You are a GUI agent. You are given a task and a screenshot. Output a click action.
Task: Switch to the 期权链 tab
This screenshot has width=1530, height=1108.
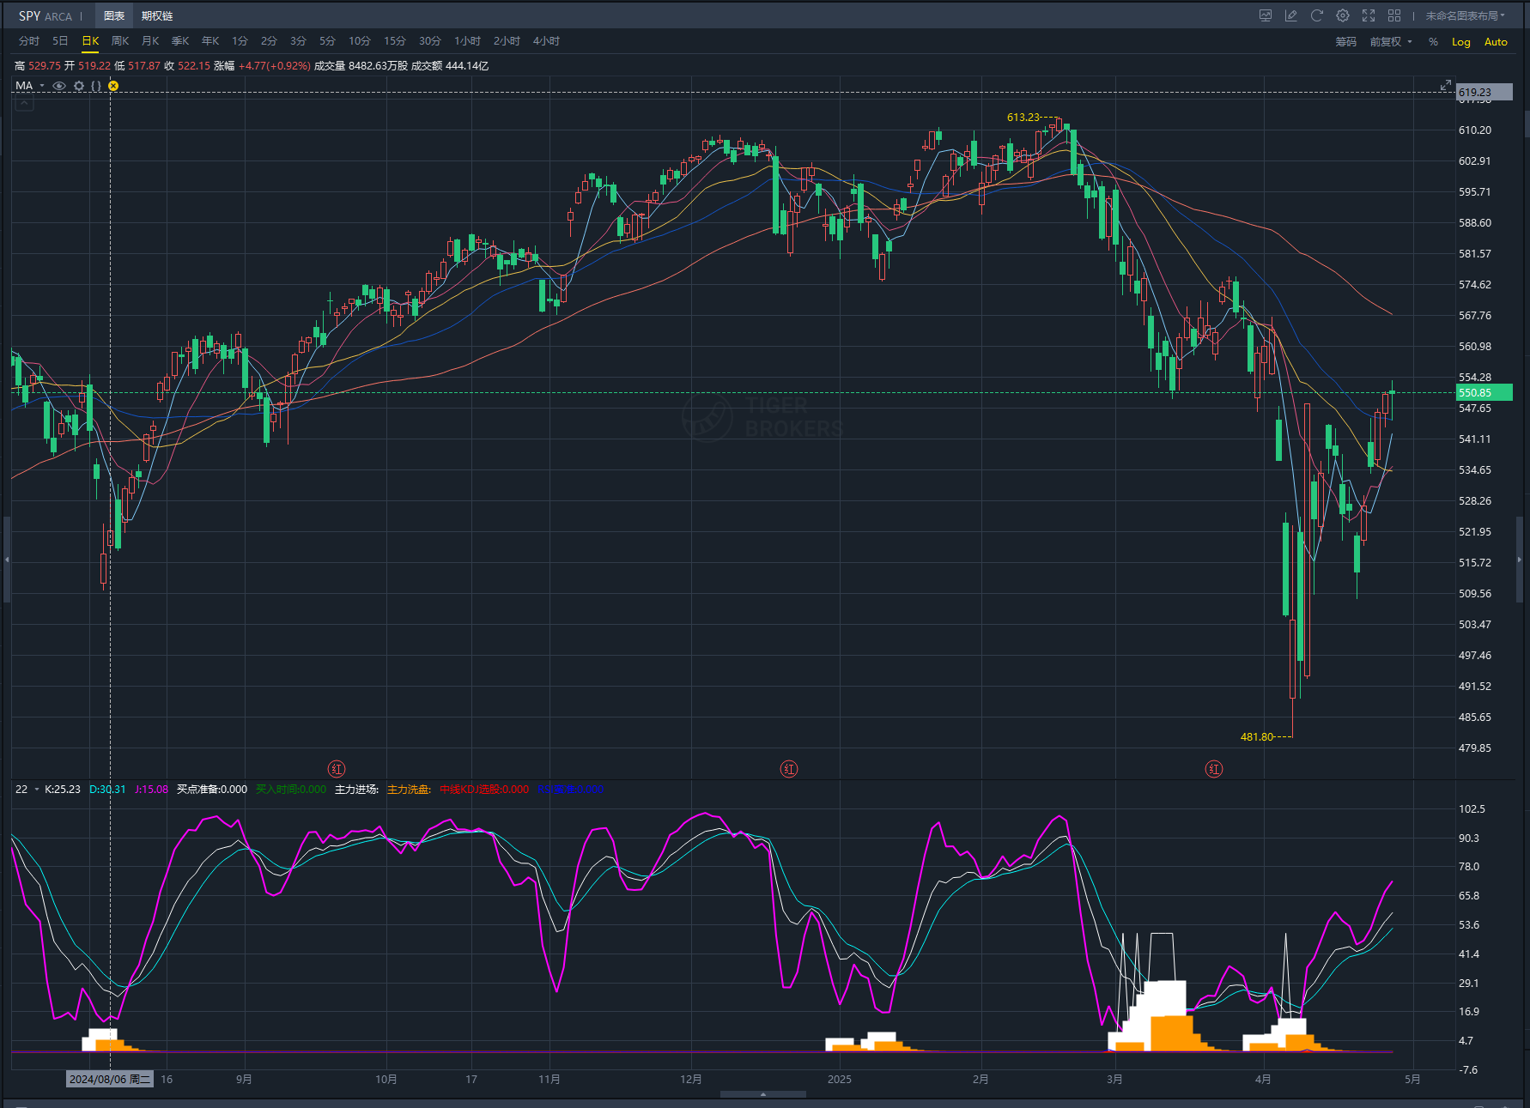tap(157, 15)
